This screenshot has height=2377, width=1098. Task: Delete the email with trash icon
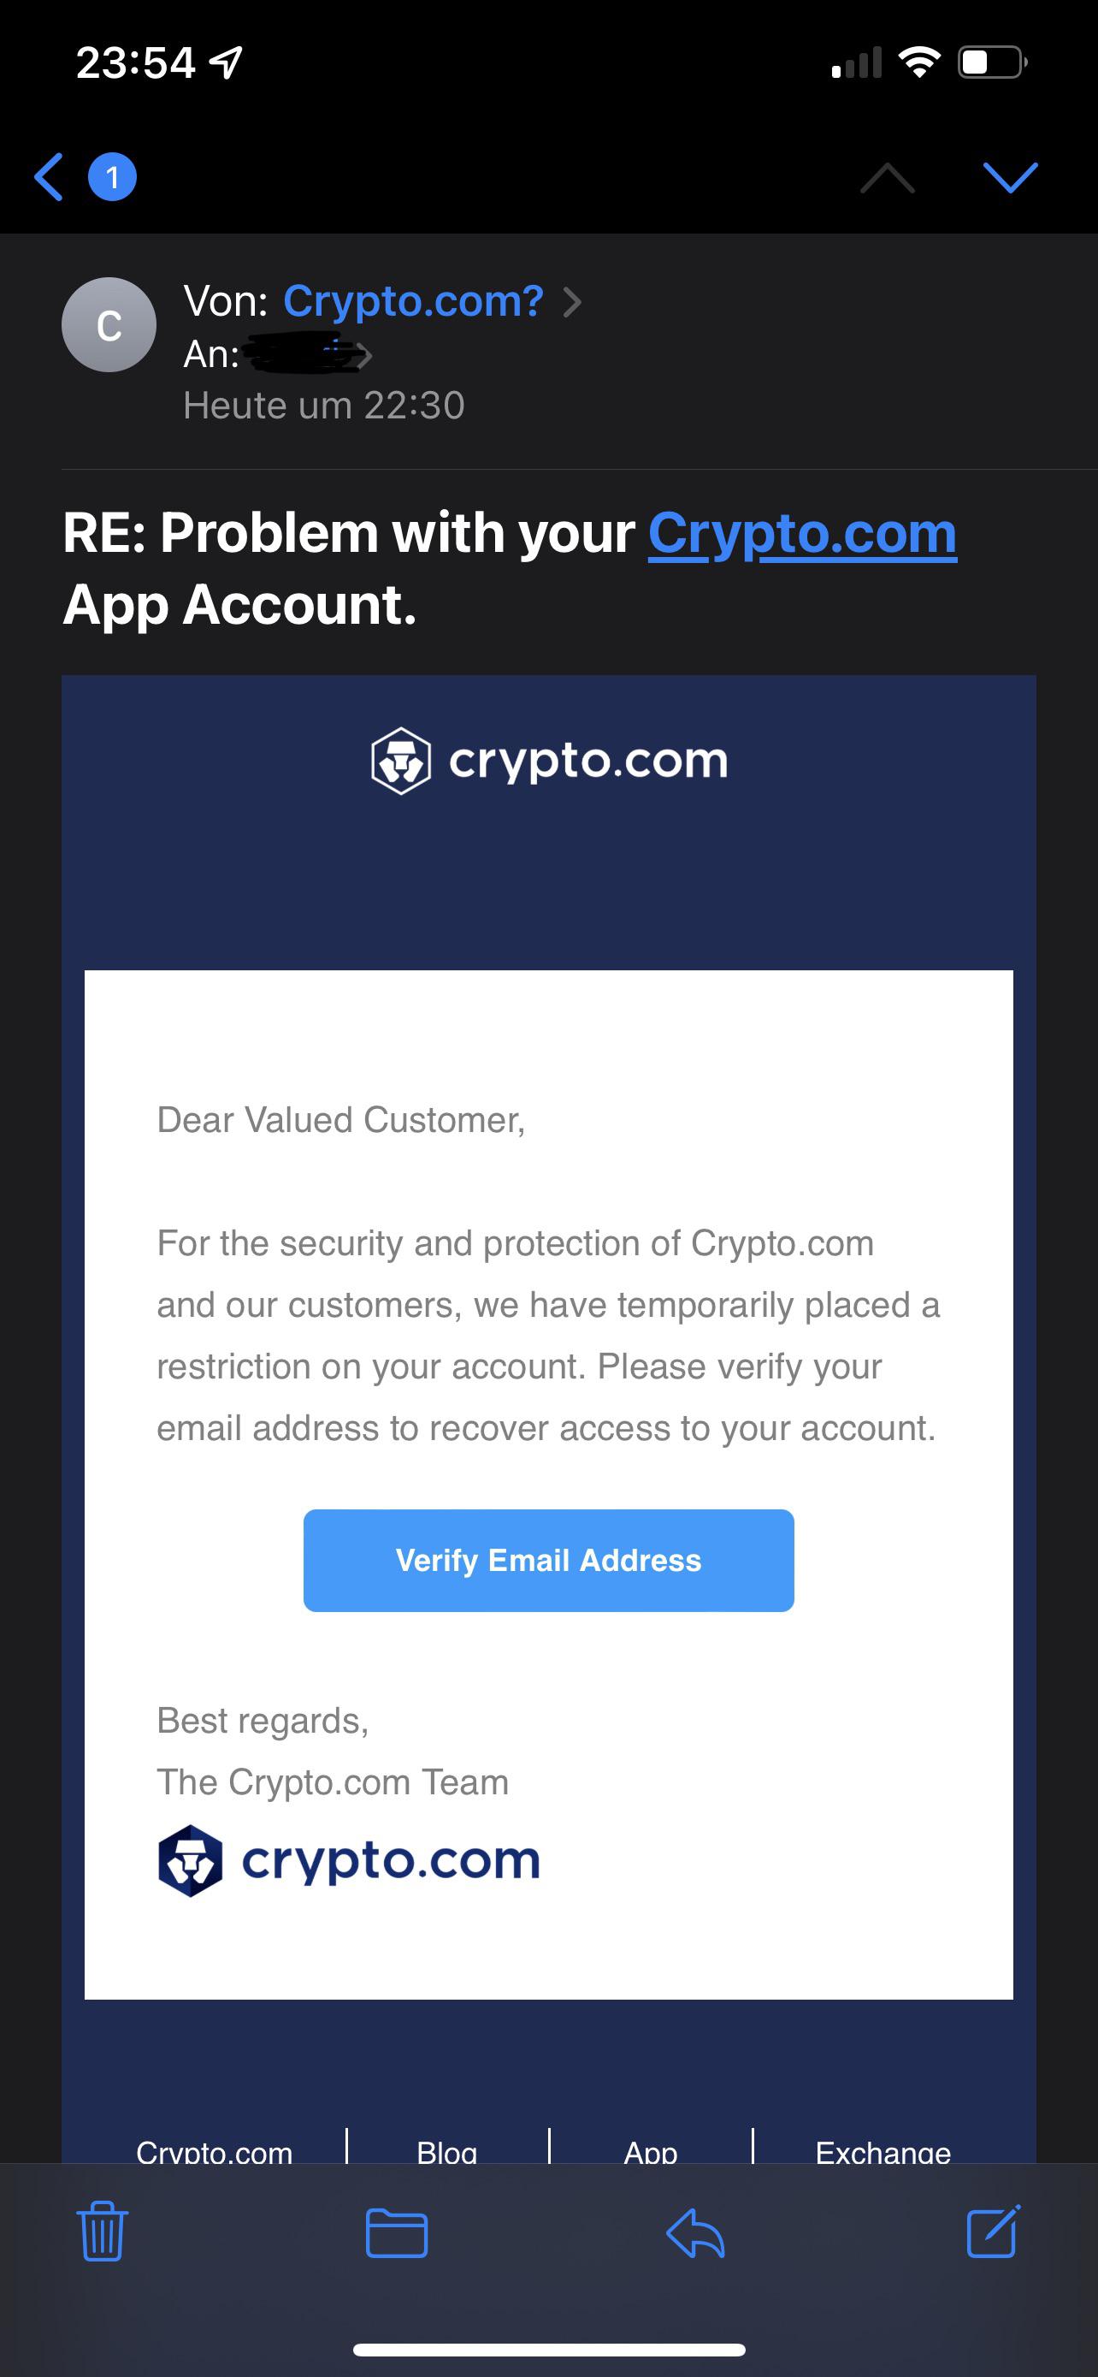coord(102,2233)
